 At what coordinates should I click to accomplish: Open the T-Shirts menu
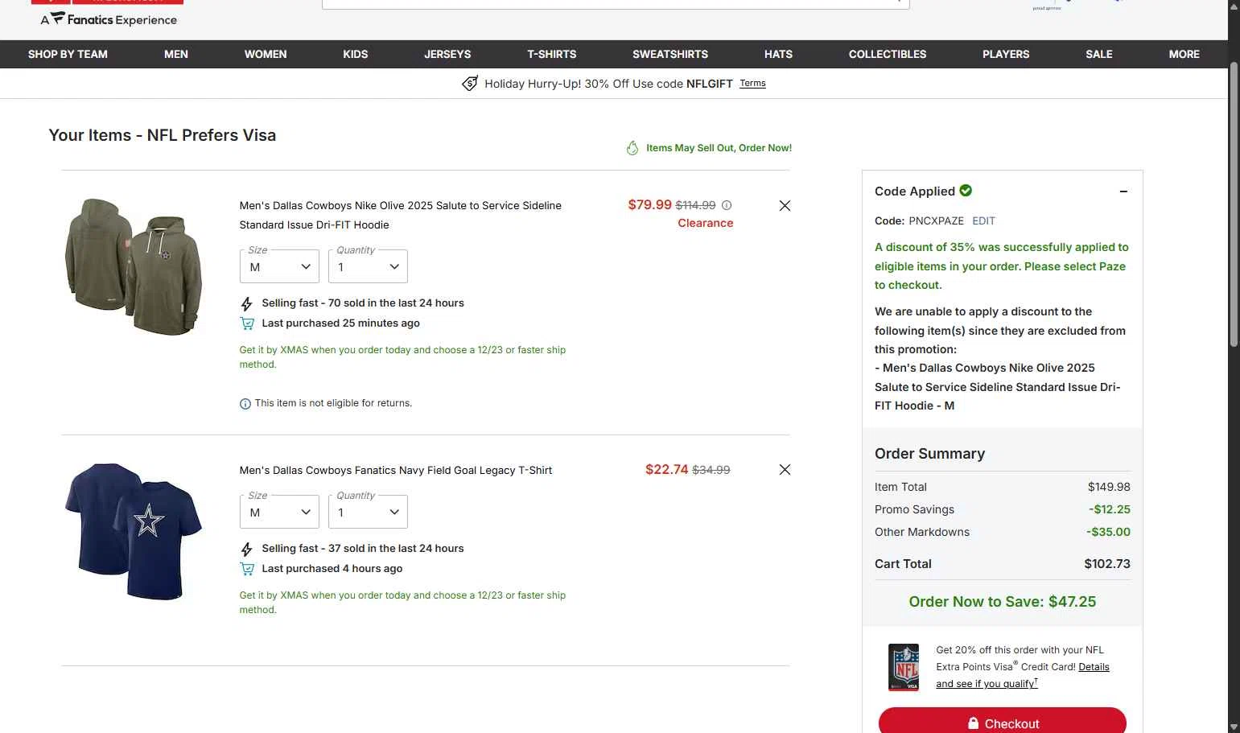point(552,54)
